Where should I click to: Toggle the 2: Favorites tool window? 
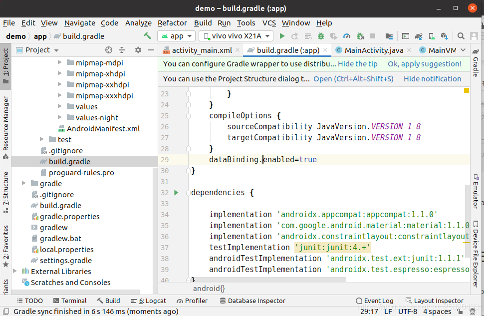click(5, 246)
